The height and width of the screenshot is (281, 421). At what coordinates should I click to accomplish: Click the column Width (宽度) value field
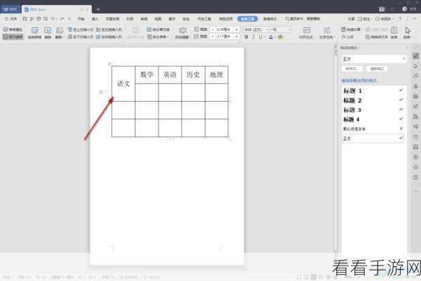223,37
